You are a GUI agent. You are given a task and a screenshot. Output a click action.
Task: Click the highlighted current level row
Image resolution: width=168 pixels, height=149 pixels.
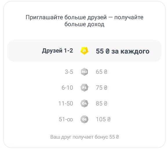click(x=84, y=51)
